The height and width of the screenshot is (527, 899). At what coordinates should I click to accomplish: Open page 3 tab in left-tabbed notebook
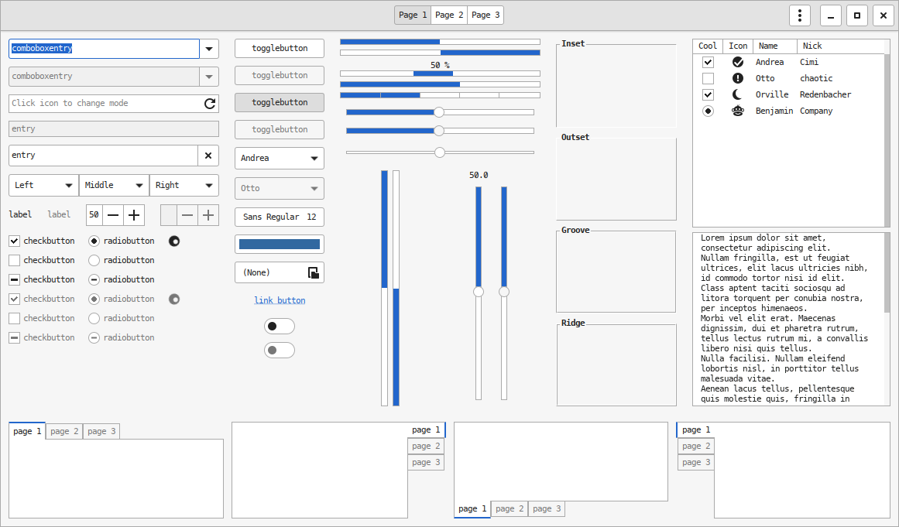[696, 462]
